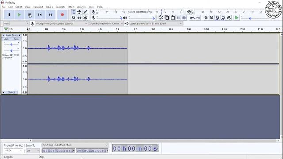This screenshot has width=283, height=159.
Task: Open the Edit menu
Action: [11, 7]
